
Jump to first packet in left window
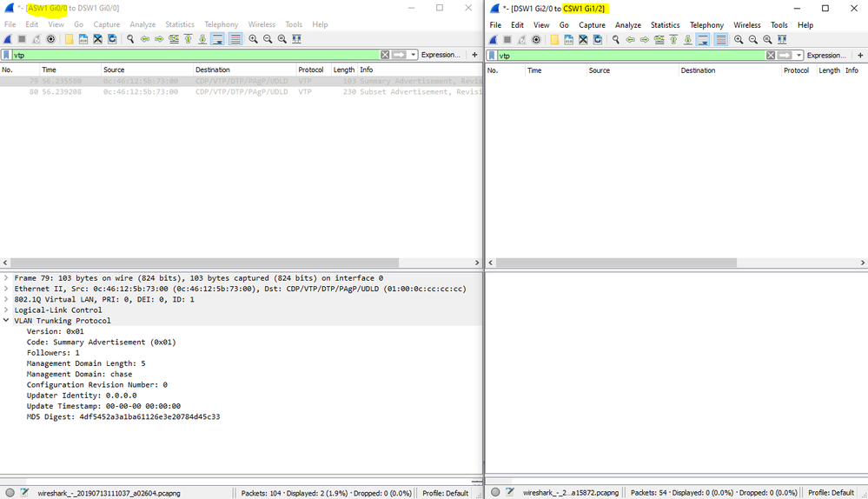pyautogui.click(x=189, y=39)
